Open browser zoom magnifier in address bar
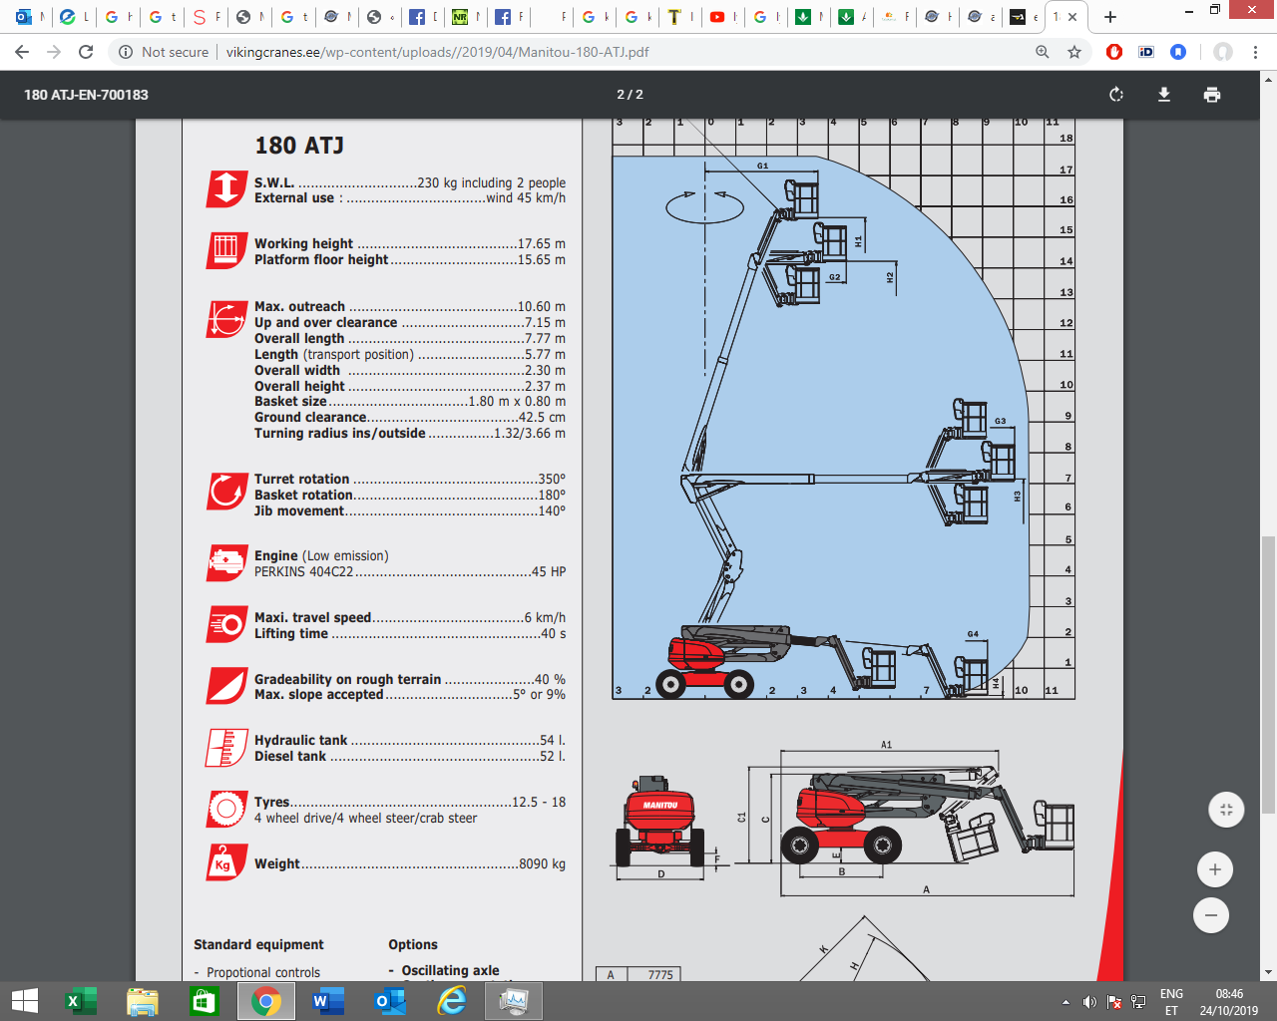Viewport: 1277px width, 1021px height. [x=1043, y=52]
